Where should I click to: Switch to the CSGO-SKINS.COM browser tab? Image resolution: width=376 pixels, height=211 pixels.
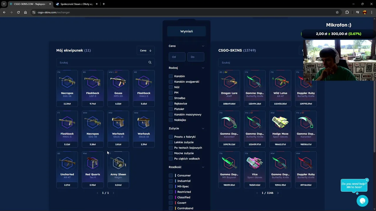[30, 4]
